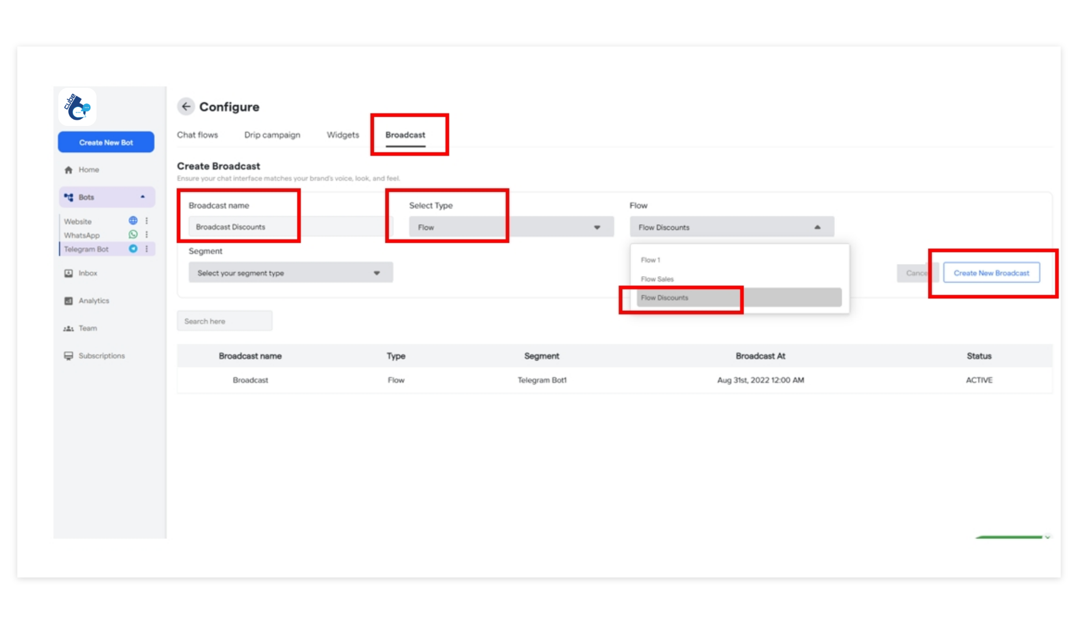Open Subscriptions in the sidebar
The width and height of the screenshot is (1078, 624).
click(x=102, y=356)
